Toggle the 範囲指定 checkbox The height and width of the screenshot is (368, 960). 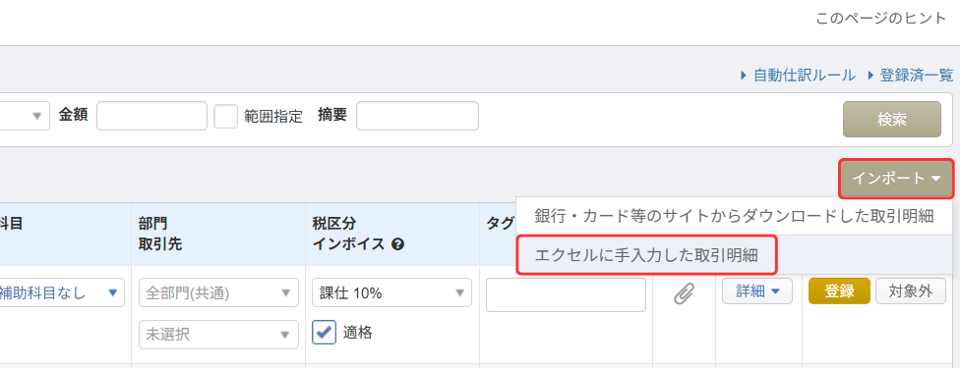(225, 116)
